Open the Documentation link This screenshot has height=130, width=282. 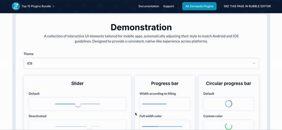[149, 6]
